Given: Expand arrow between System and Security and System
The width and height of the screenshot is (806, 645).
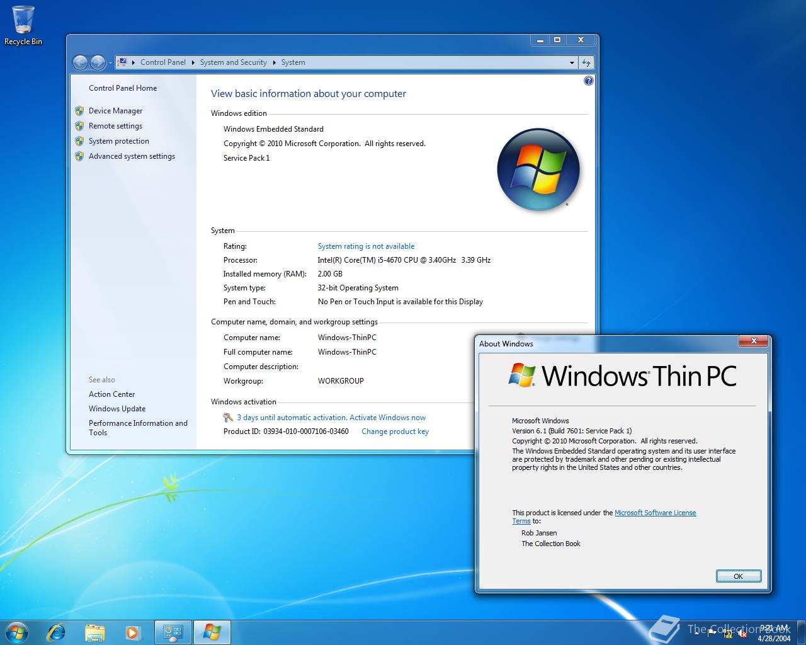Looking at the screenshot, I should (274, 62).
